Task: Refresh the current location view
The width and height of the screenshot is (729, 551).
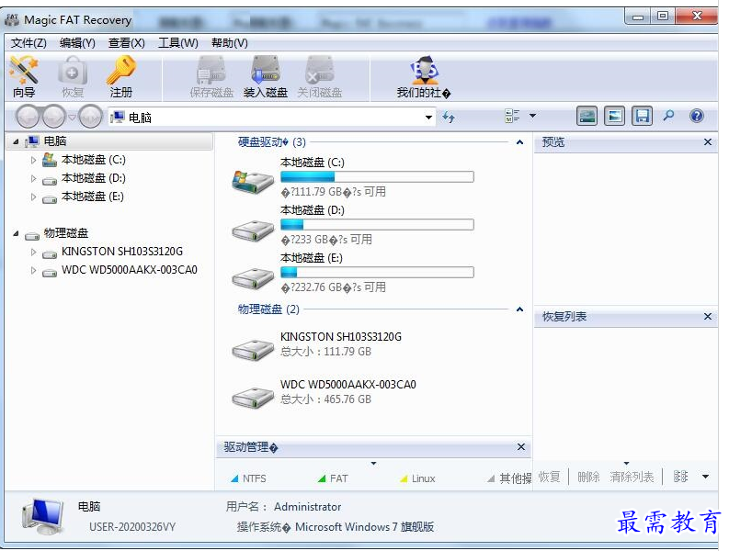Action: pyautogui.click(x=449, y=117)
